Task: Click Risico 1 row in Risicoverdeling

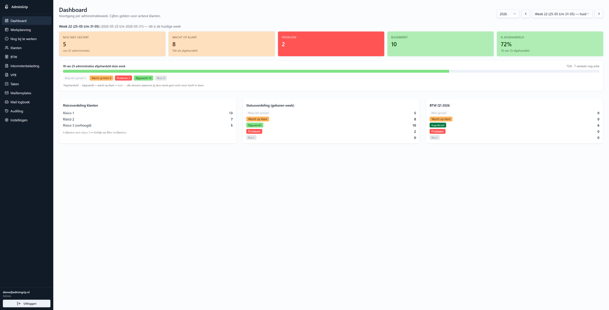Action: coord(148,113)
